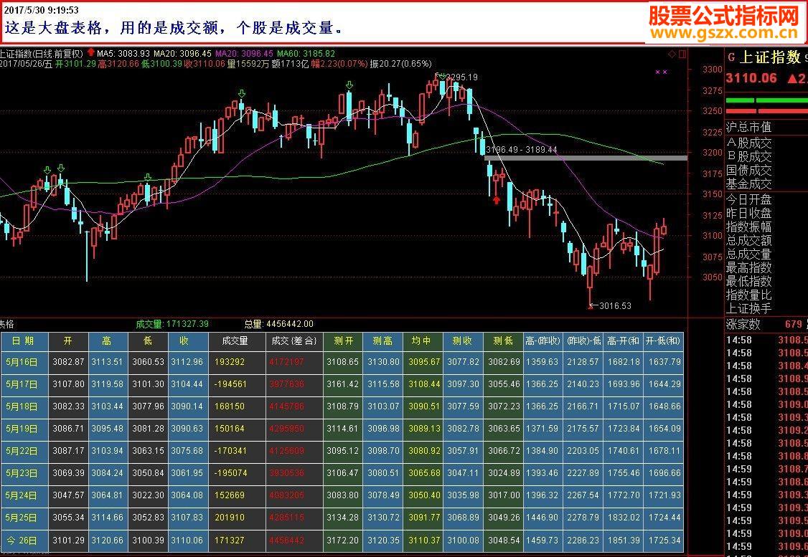Click the rectangle panel icon beside the diamond

click(x=682, y=54)
